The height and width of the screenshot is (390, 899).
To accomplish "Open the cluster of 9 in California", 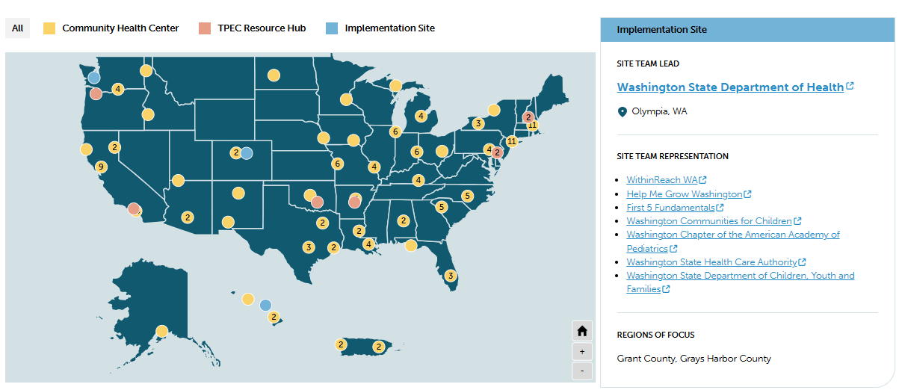I will point(101,167).
